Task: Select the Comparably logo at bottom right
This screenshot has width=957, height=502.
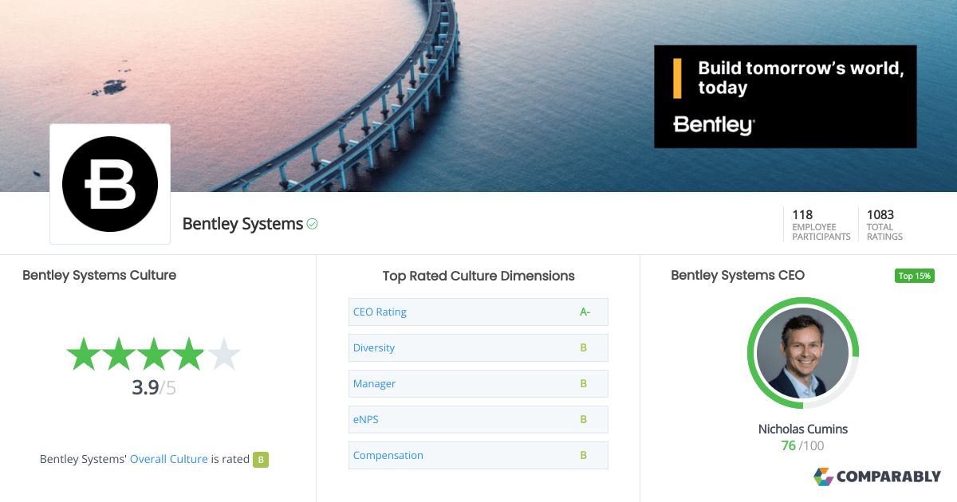Action: (x=877, y=477)
